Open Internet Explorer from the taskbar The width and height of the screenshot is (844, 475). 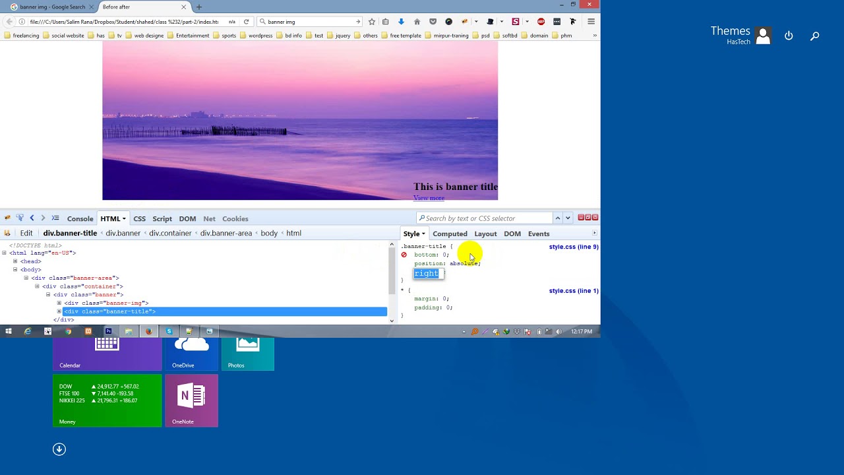coord(28,331)
